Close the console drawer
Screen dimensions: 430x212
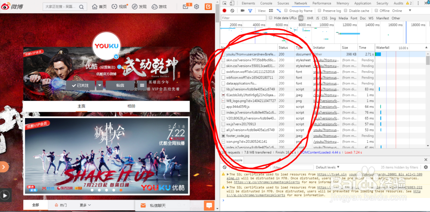coord(426,160)
